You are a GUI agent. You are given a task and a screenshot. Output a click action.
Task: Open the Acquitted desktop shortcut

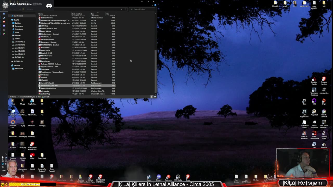314,112
